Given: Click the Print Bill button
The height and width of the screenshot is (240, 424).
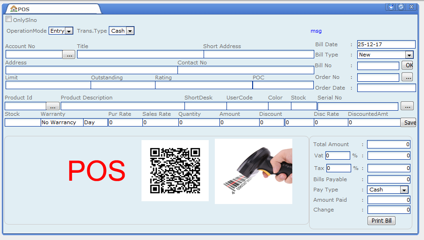Looking at the screenshot, I should (x=382, y=220).
